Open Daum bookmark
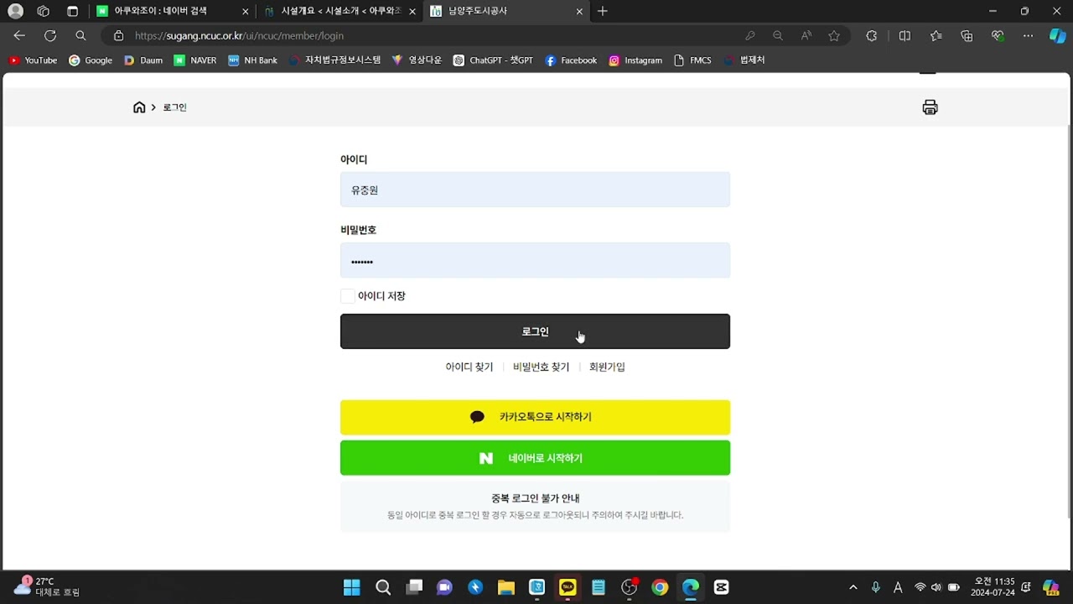Viewport: 1073px width, 604px height. tap(143, 60)
